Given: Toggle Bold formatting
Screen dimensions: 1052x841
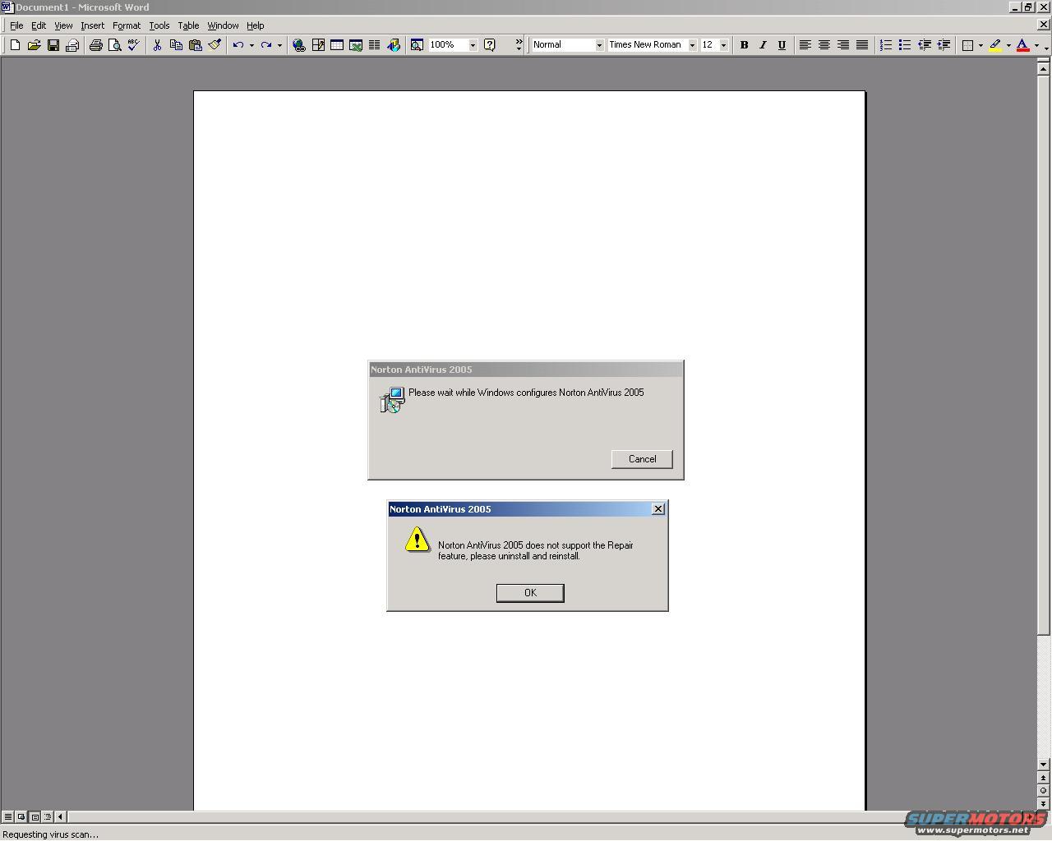Looking at the screenshot, I should (x=744, y=45).
